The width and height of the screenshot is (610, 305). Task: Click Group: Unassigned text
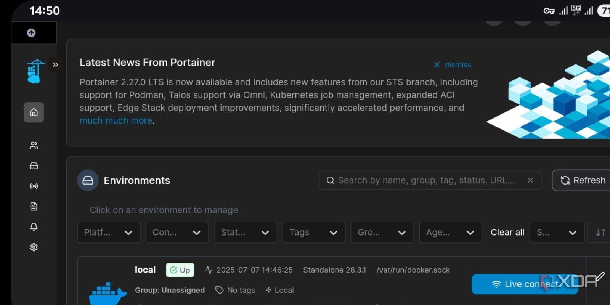point(170,290)
